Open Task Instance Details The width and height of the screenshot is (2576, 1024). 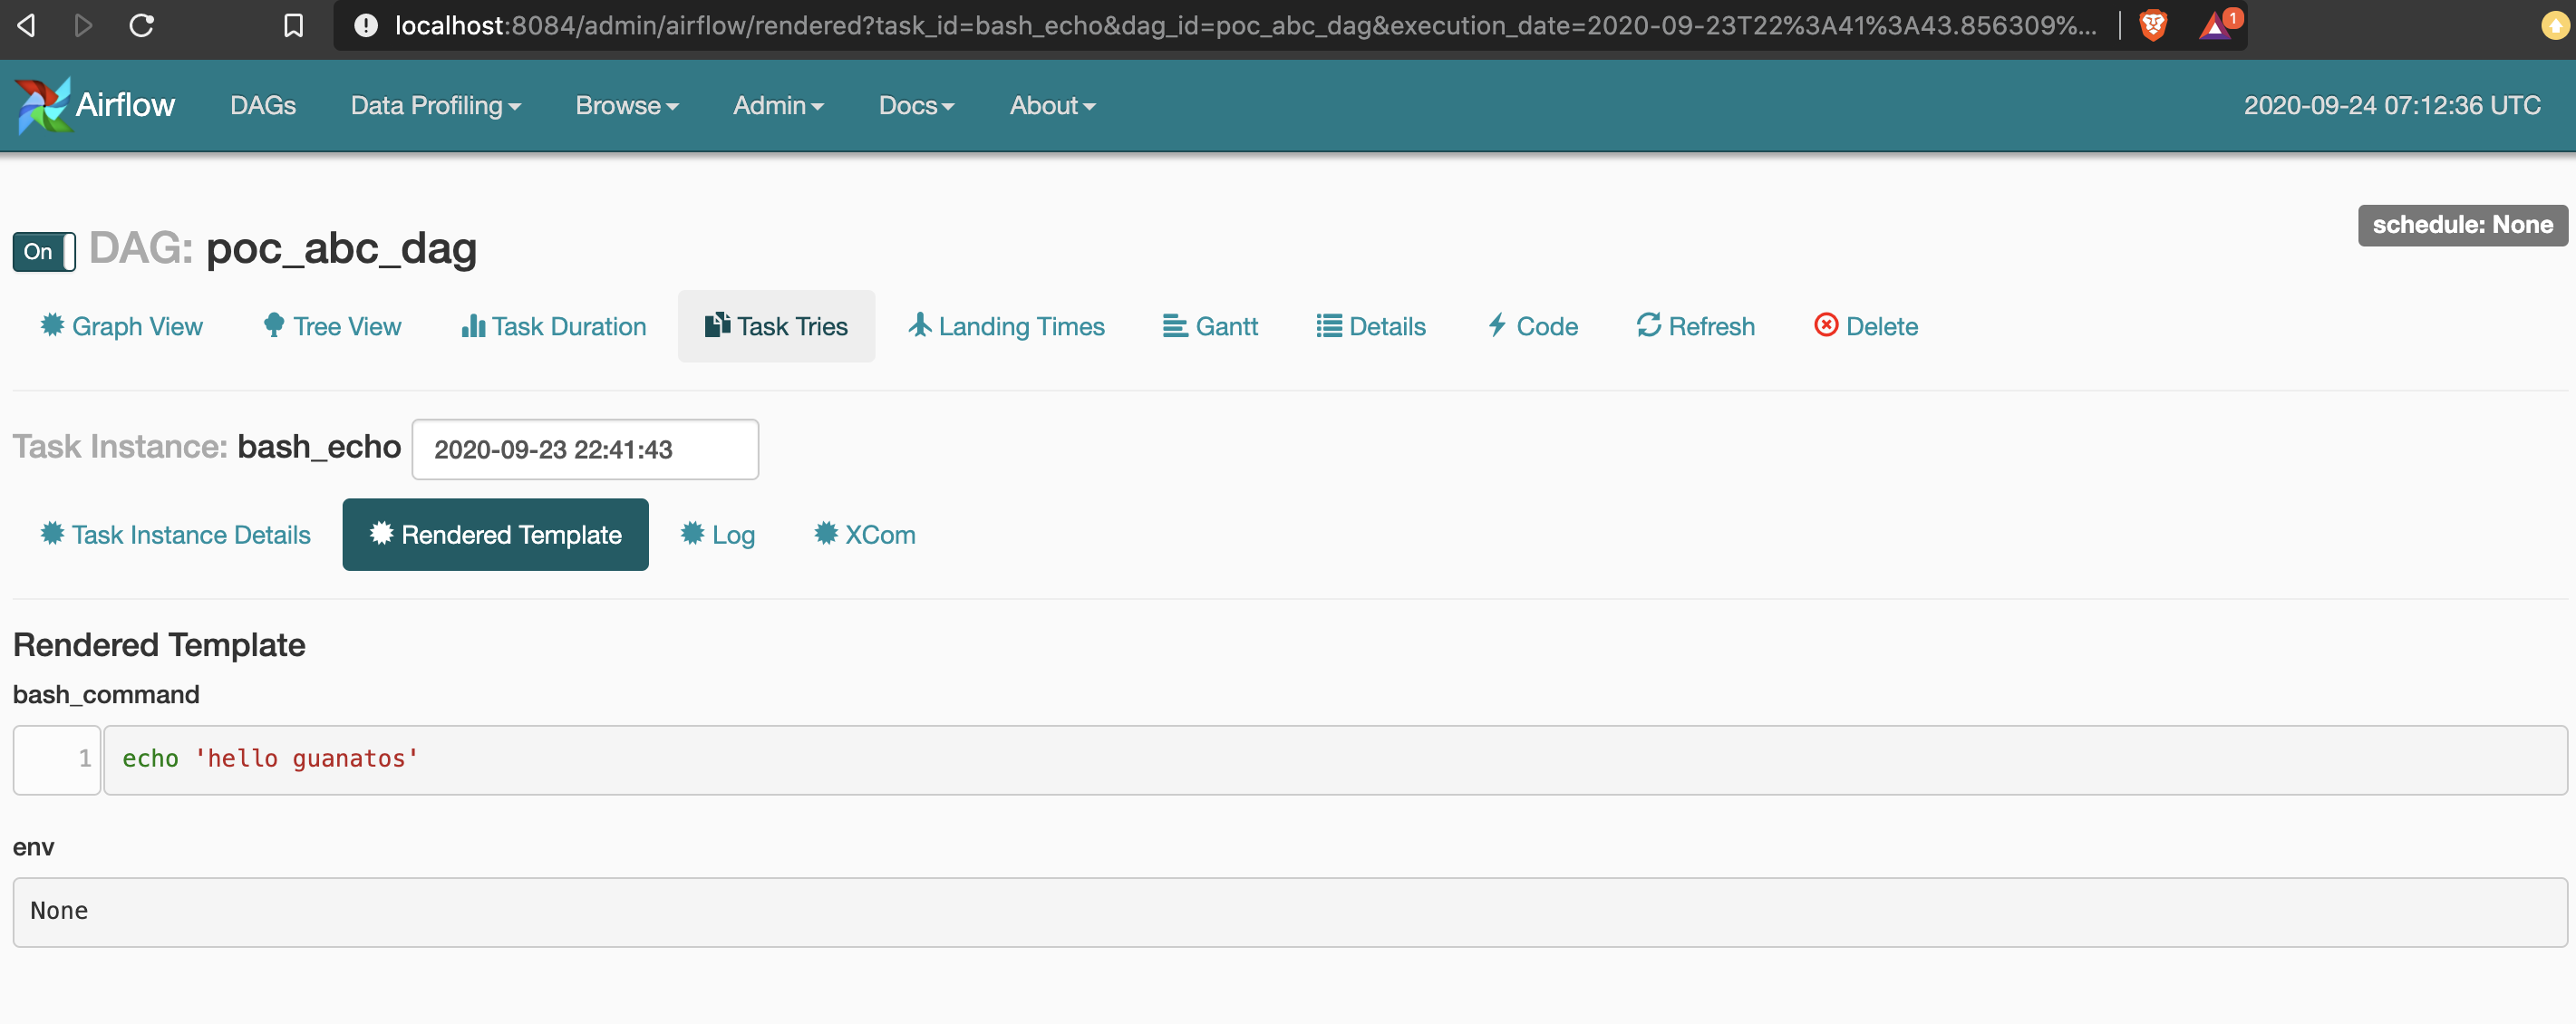(176, 535)
